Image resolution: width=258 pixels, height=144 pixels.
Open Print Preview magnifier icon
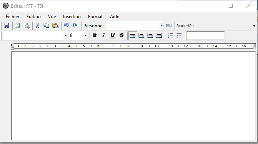(x=27, y=25)
